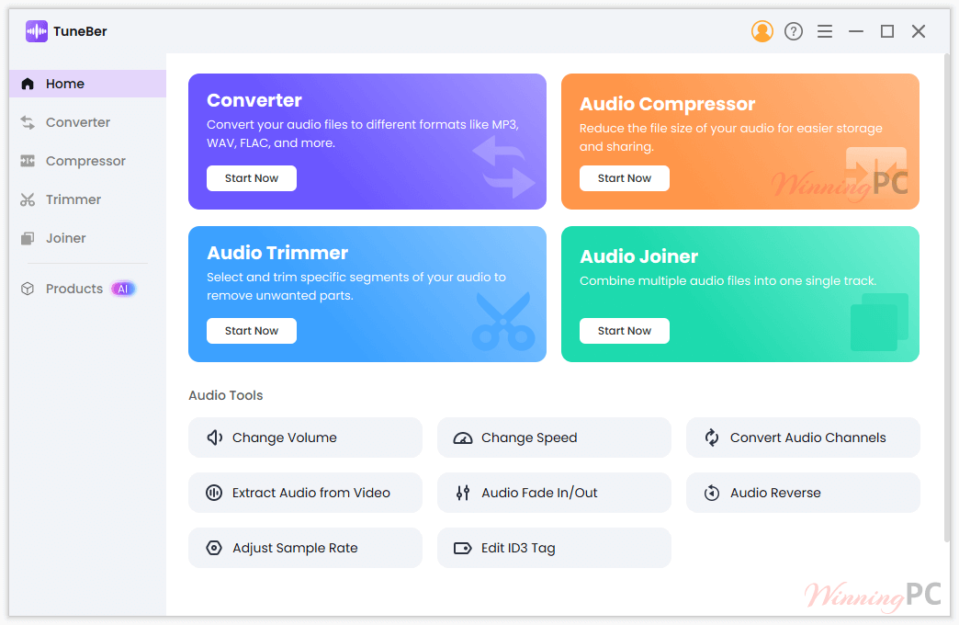
Task: Click the Change Speed gauge icon
Action: 462,438
